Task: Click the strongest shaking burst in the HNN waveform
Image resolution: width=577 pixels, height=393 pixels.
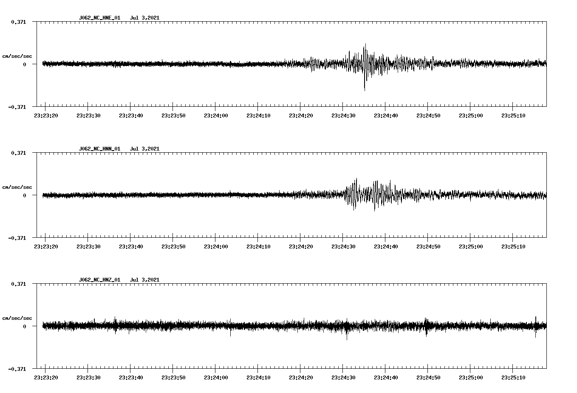Action: tap(355, 194)
